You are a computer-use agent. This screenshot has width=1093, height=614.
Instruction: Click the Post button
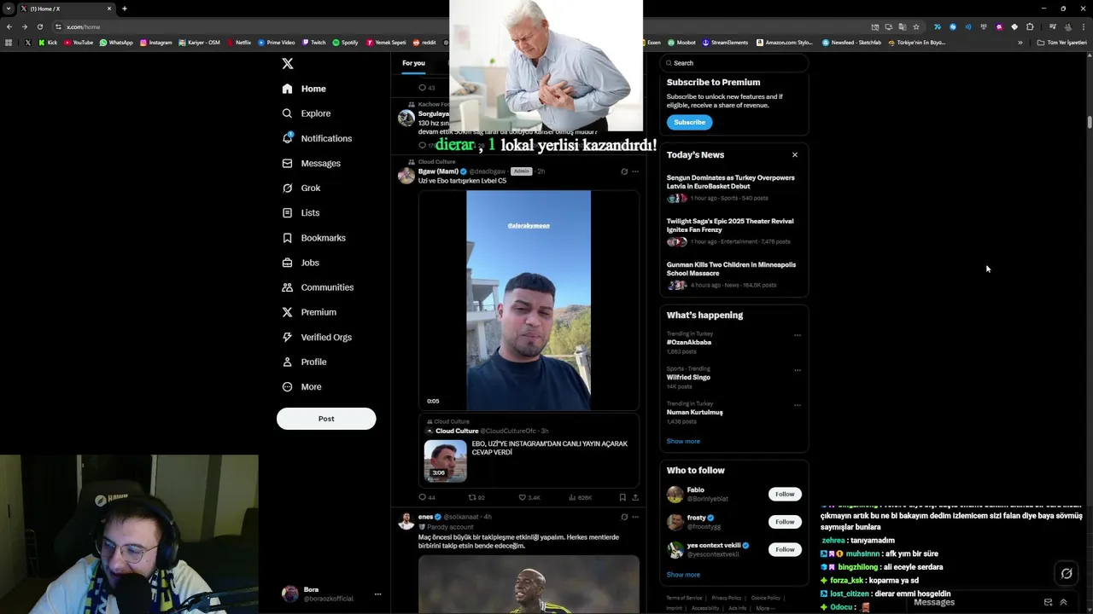pyautogui.click(x=326, y=419)
